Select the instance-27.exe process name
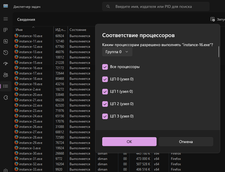This screenshot has height=172, width=225. (31, 132)
